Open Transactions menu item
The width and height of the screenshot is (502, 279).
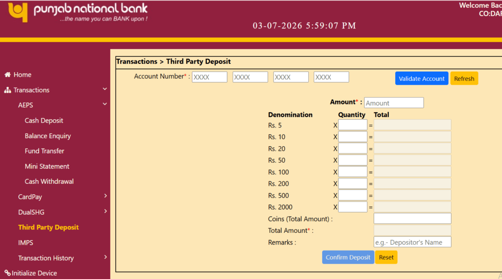point(31,90)
